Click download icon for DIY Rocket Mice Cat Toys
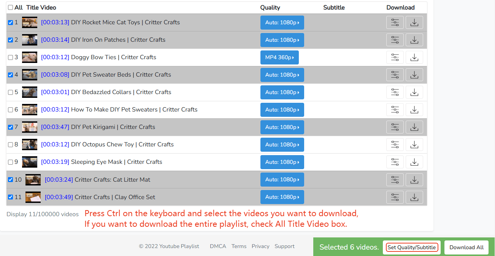Viewport: 495px width, 256px height. [x=414, y=22]
